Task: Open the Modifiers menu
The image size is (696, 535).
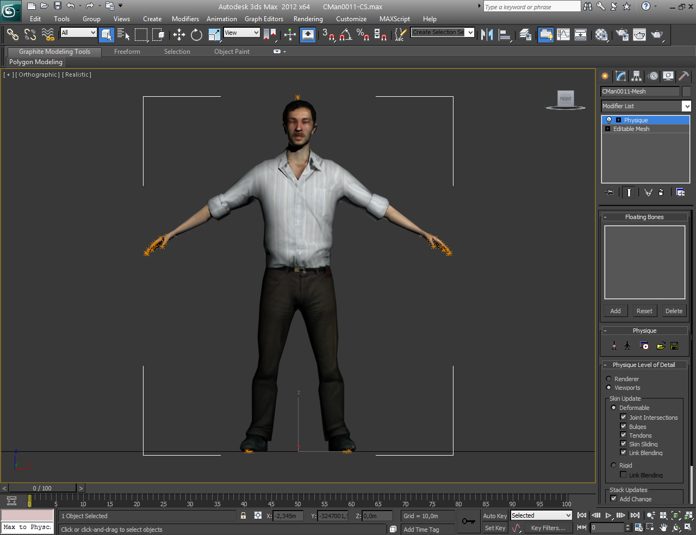Action: pos(185,19)
